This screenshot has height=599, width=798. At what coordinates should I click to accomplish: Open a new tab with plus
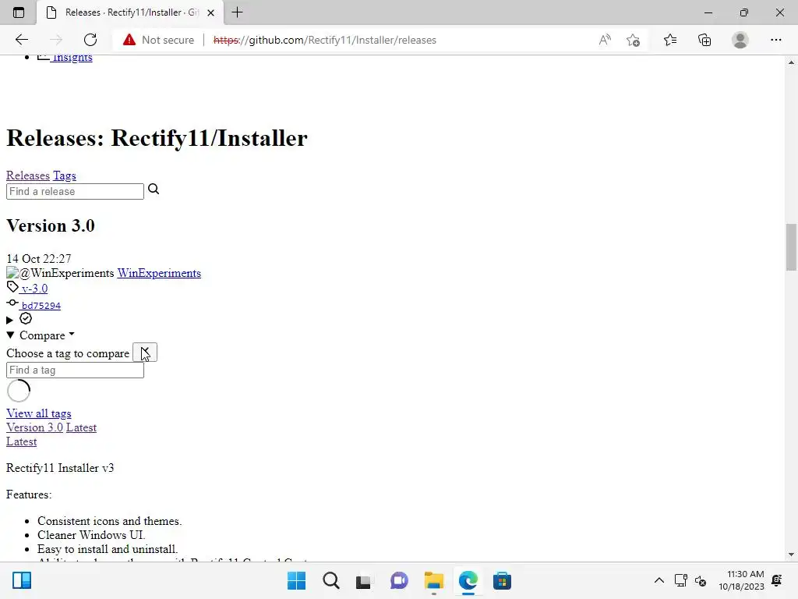(237, 12)
